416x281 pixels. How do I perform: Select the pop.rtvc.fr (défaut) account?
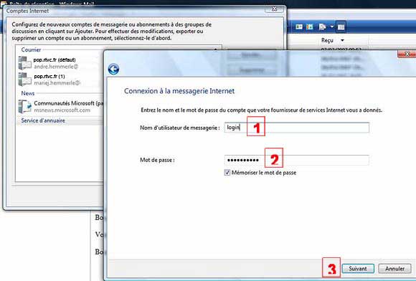[60, 63]
